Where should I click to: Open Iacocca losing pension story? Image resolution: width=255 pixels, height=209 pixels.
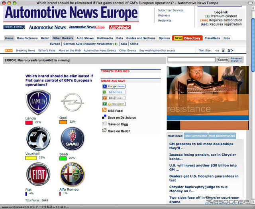tap(203, 157)
